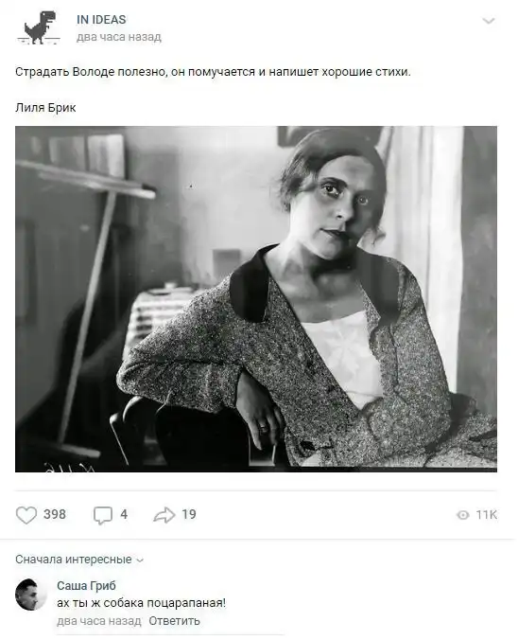This screenshot has height=640, width=518.
Task: Open the black-and-white photo of the woman
Action: (256, 299)
